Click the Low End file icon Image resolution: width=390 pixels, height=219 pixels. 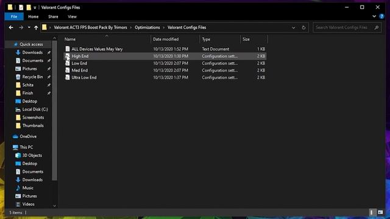(x=68, y=63)
